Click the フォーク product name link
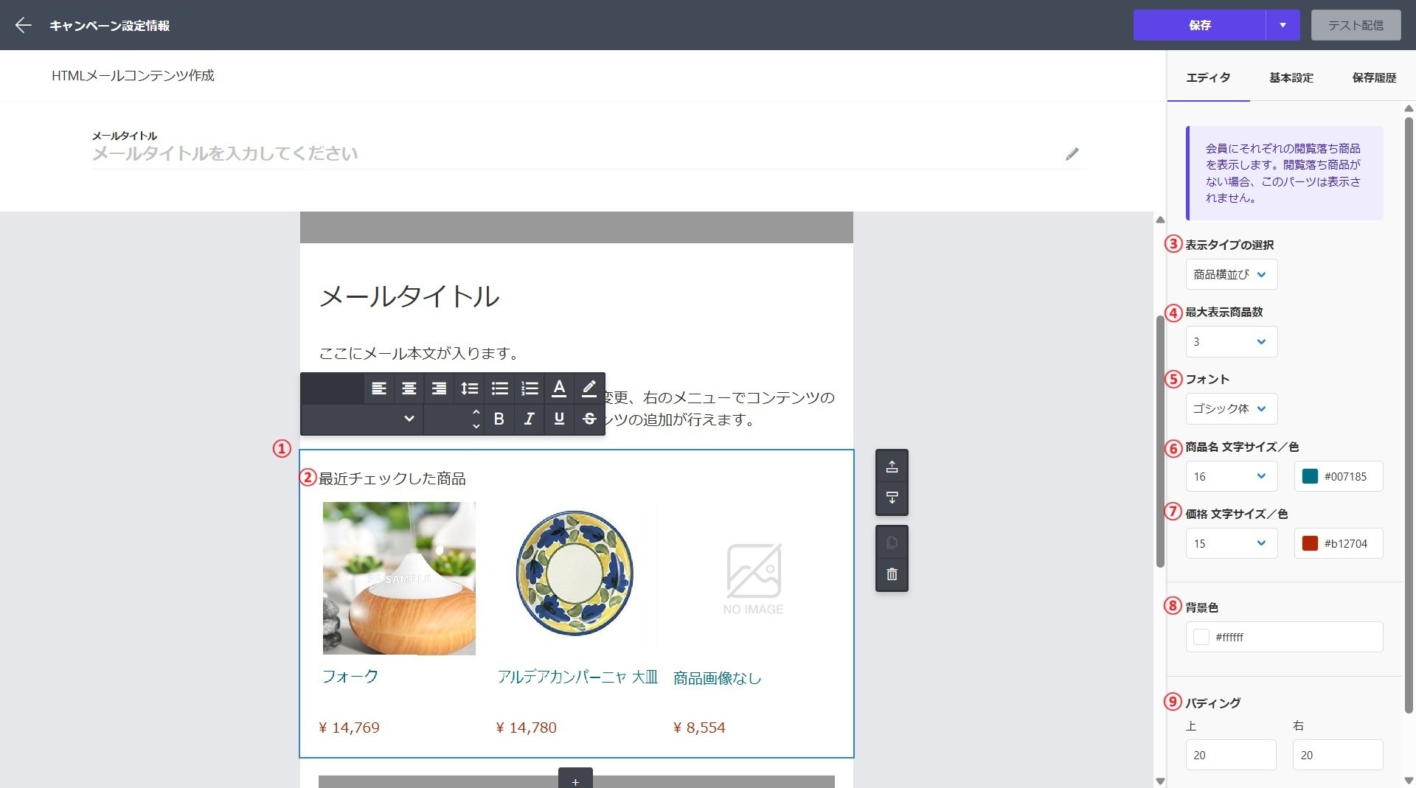1416x788 pixels. 350,676
